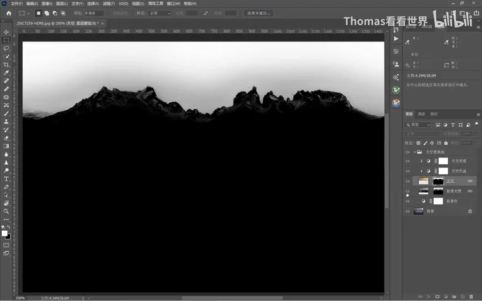Select the Eyedropper tool in the toolbox

tap(6, 73)
